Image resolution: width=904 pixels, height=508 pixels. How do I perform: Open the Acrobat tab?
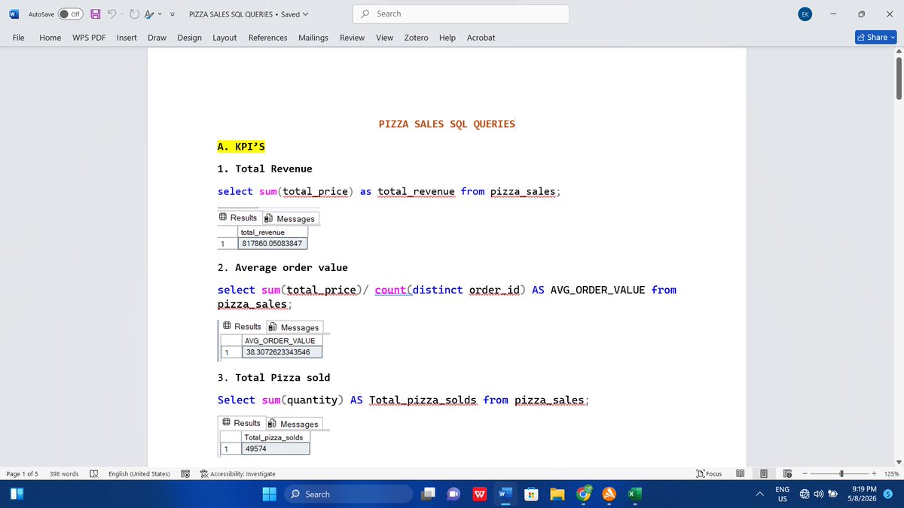coord(481,38)
